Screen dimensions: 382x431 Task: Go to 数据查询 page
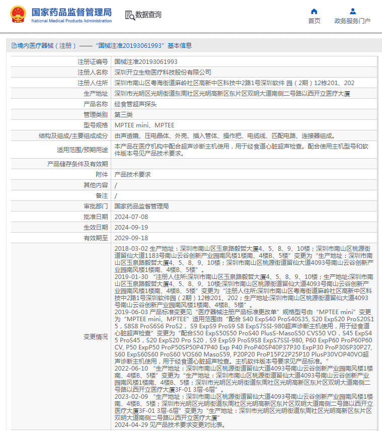tap(148, 15)
